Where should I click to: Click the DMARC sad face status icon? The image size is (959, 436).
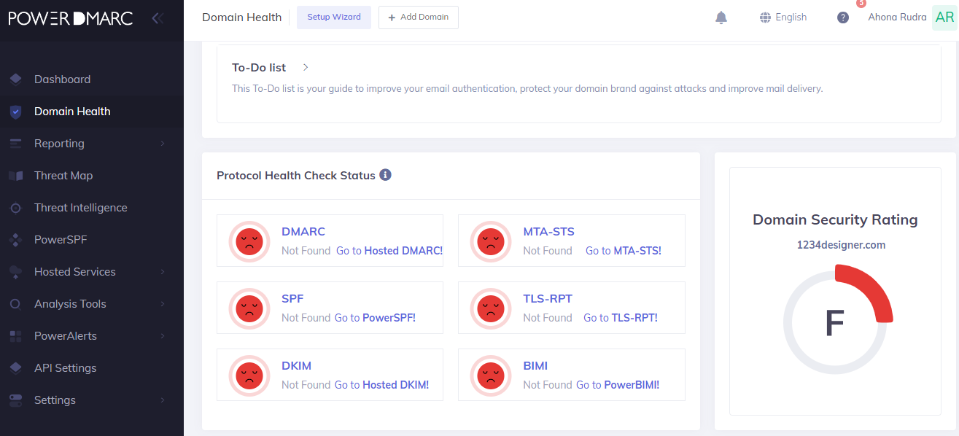pyautogui.click(x=249, y=241)
